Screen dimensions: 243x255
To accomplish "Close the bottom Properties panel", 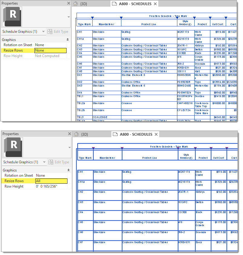I will click(x=70, y=134).
